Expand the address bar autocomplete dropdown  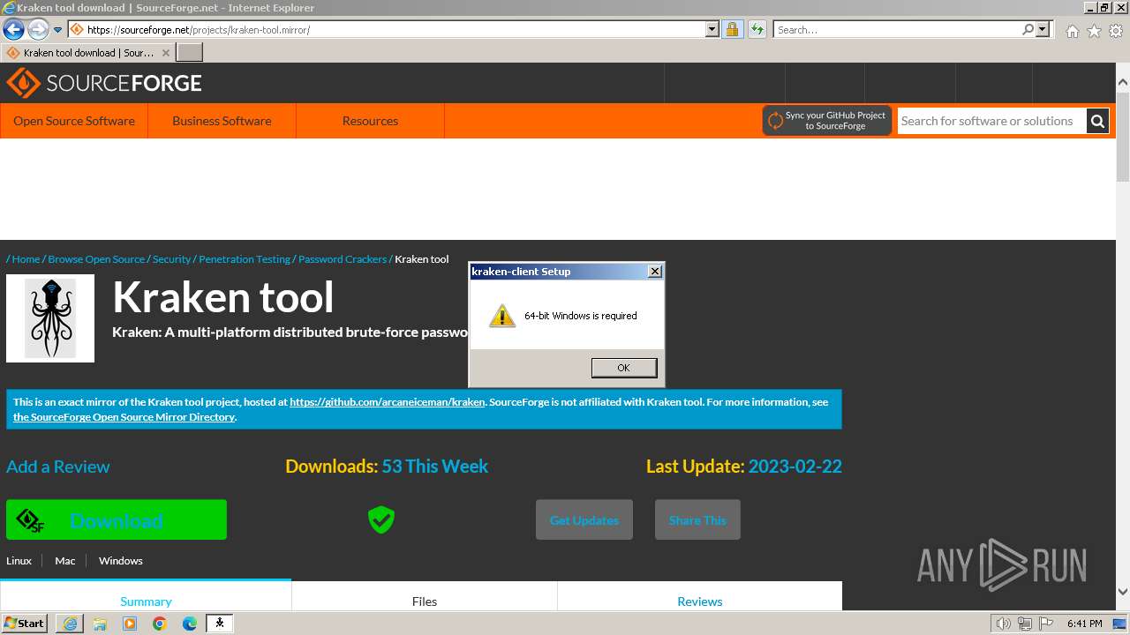712,29
